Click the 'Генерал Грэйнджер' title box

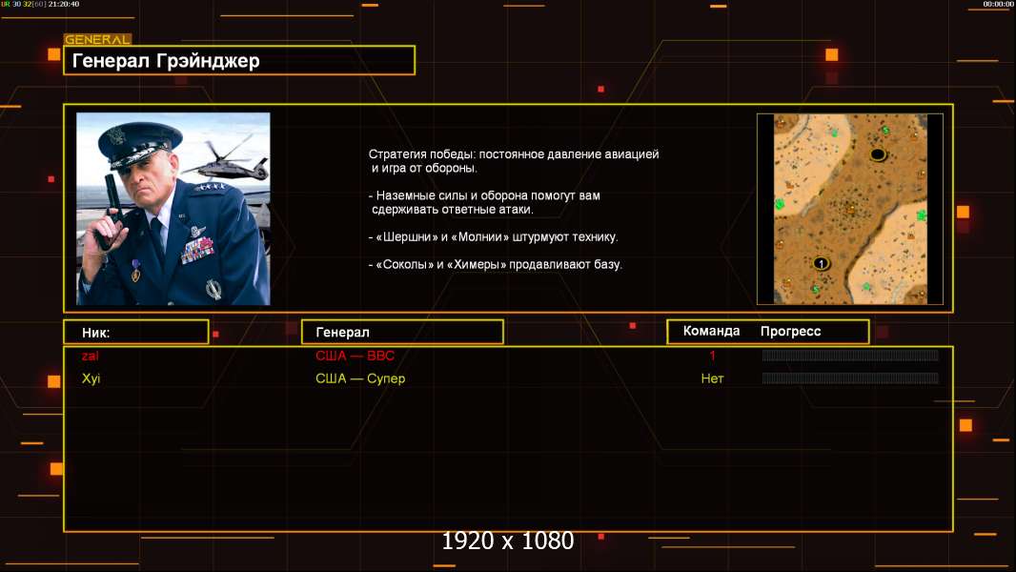(239, 60)
